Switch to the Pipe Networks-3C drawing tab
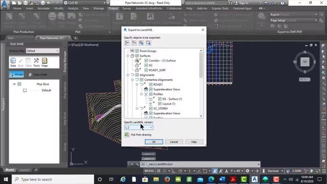 [52, 38]
